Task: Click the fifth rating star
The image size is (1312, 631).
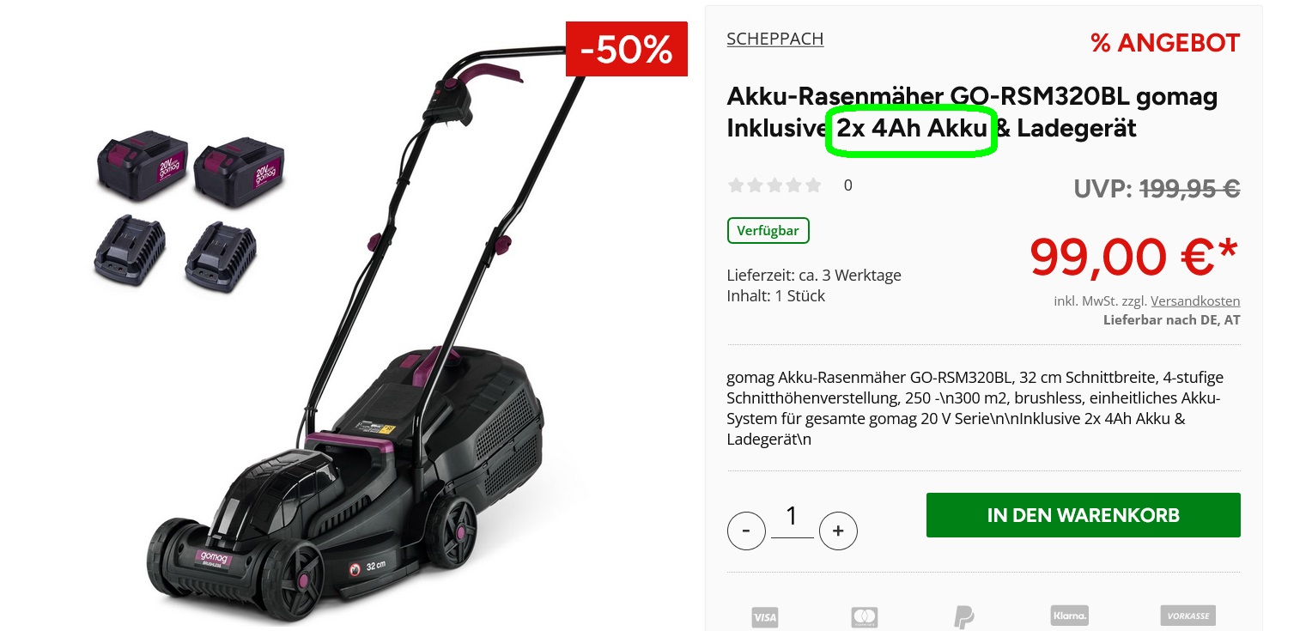Action: pyautogui.click(x=813, y=185)
